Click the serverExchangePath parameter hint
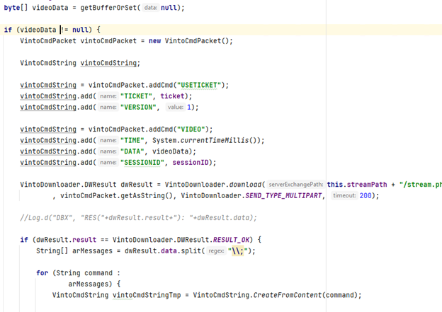Viewport: 442px width, 312px height. click(295, 185)
